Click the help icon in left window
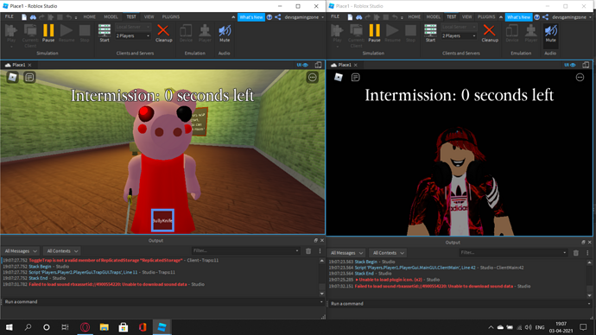Image resolution: width=596 pixels, height=335 pixels. 269,17
